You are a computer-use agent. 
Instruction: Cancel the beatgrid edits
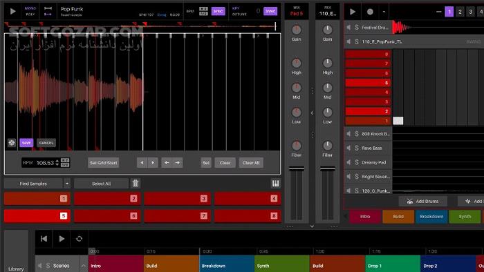coord(46,143)
